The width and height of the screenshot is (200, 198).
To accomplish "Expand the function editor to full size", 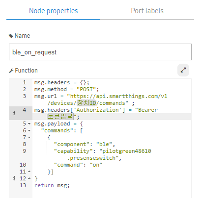I will coord(183,70).
